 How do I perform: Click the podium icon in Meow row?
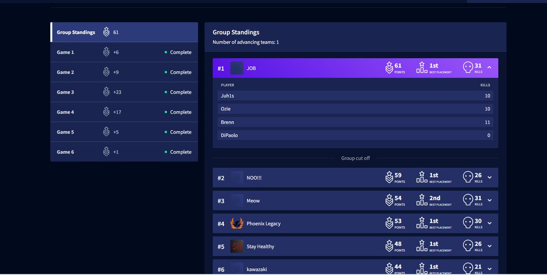422,200
